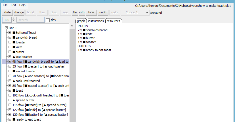Screen dimensions: 235x122
Task: Switch to the resources tab
Action: [114, 21]
